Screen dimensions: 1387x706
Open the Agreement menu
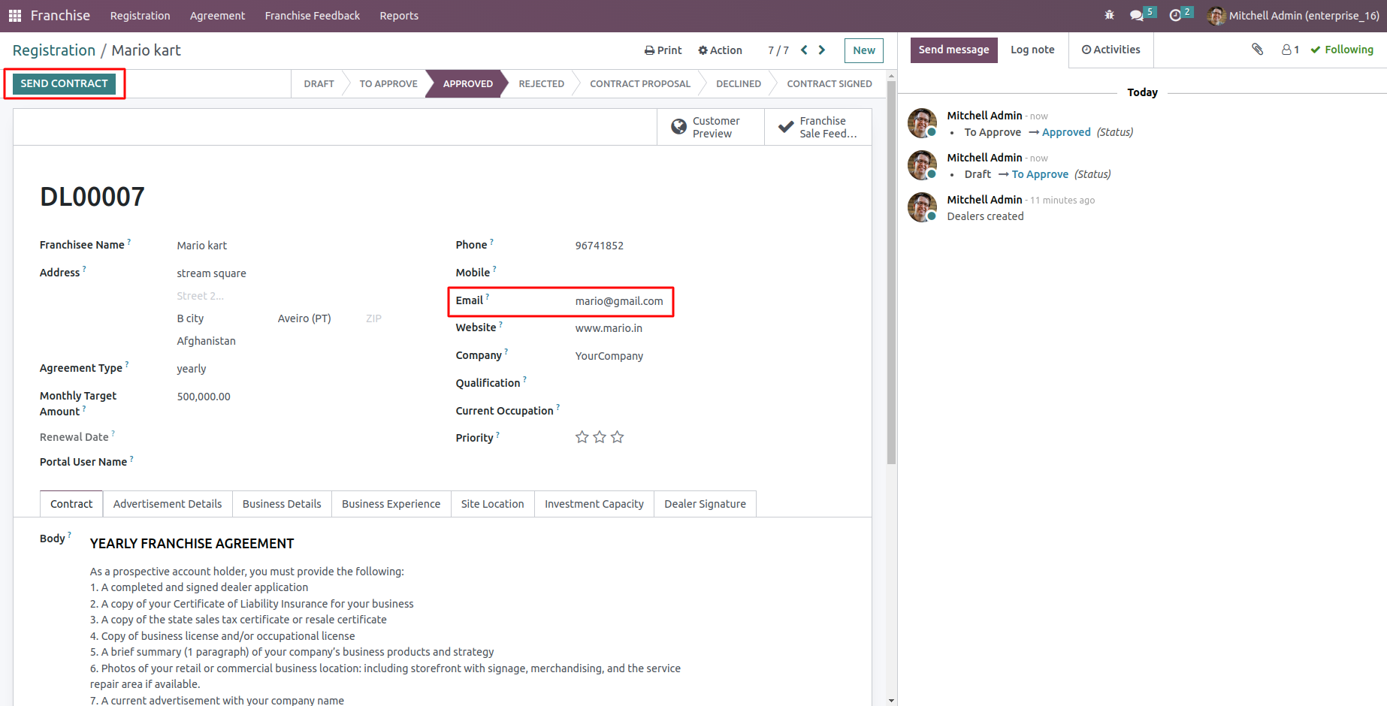click(217, 16)
